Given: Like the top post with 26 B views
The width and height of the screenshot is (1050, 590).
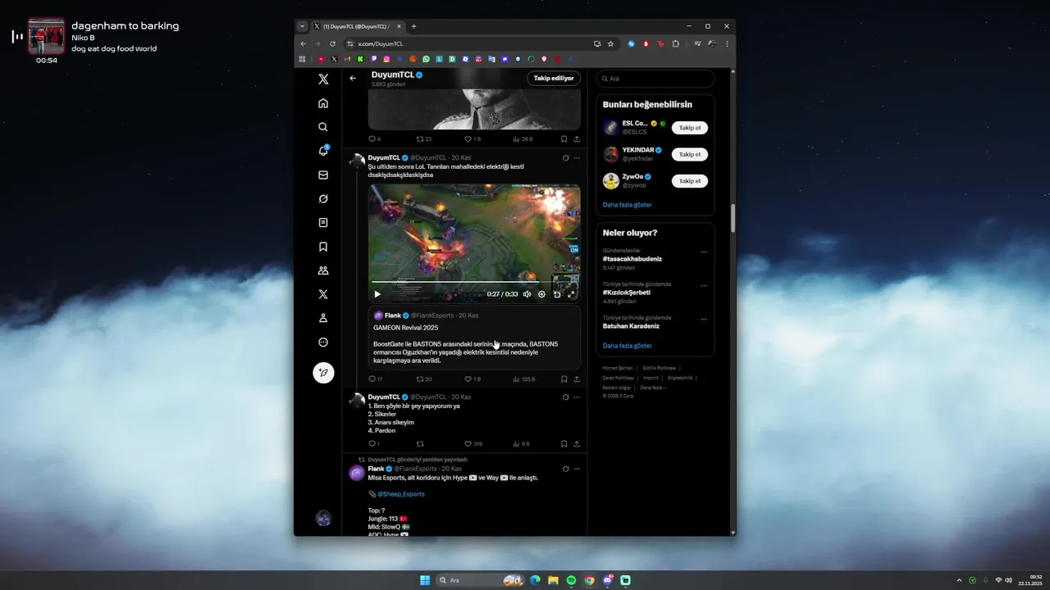Looking at the screenshot, I should click(x=472, y=139).
